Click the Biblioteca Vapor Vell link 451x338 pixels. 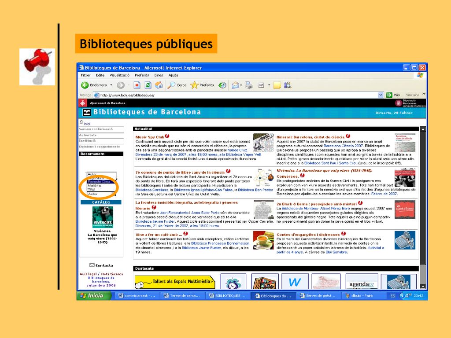[243, 154]
